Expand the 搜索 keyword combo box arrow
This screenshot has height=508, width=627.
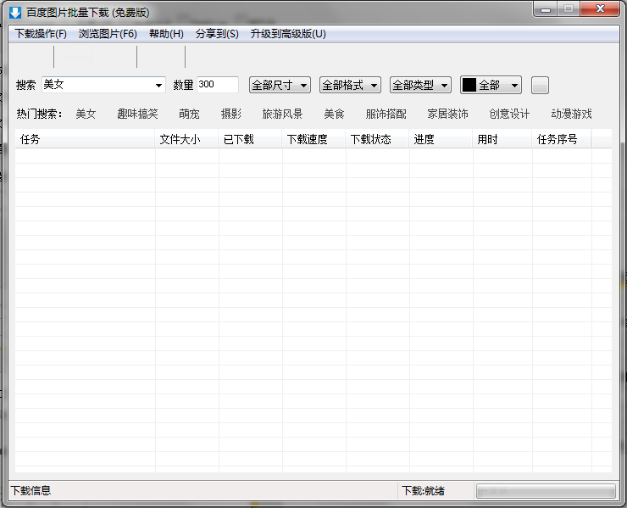pyautogui.click(x=158, y=86)
